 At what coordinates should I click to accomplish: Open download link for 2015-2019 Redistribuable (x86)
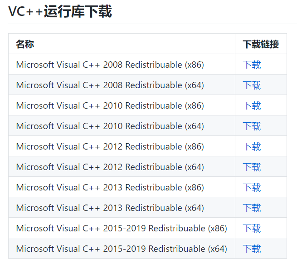252,229
